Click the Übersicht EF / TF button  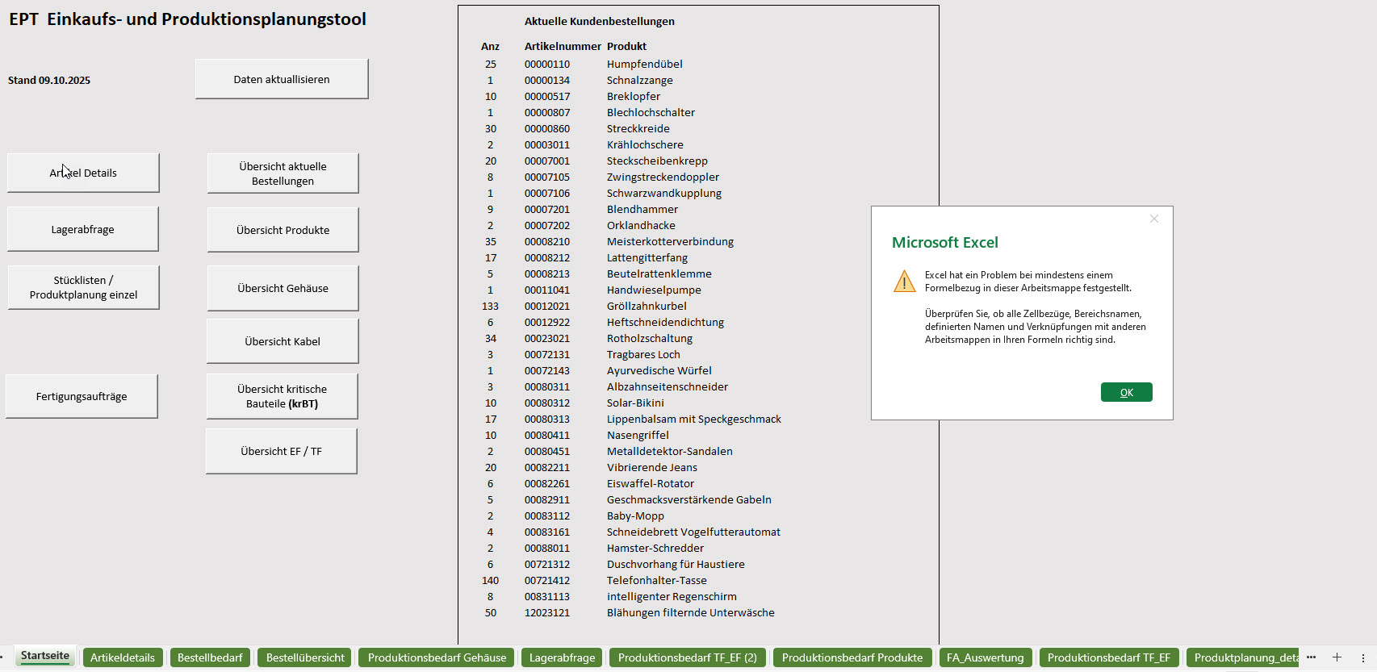pyautogui.click(x=281, y=451)
